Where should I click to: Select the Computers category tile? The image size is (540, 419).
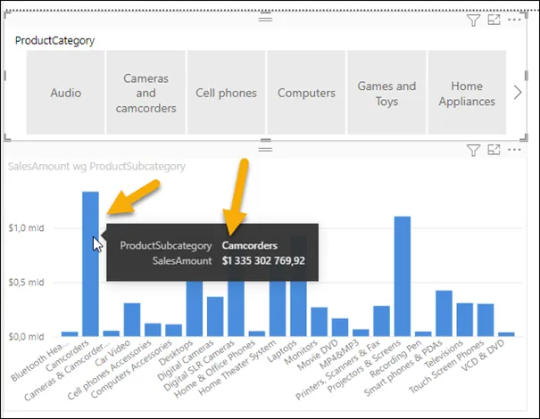(306, 93)
